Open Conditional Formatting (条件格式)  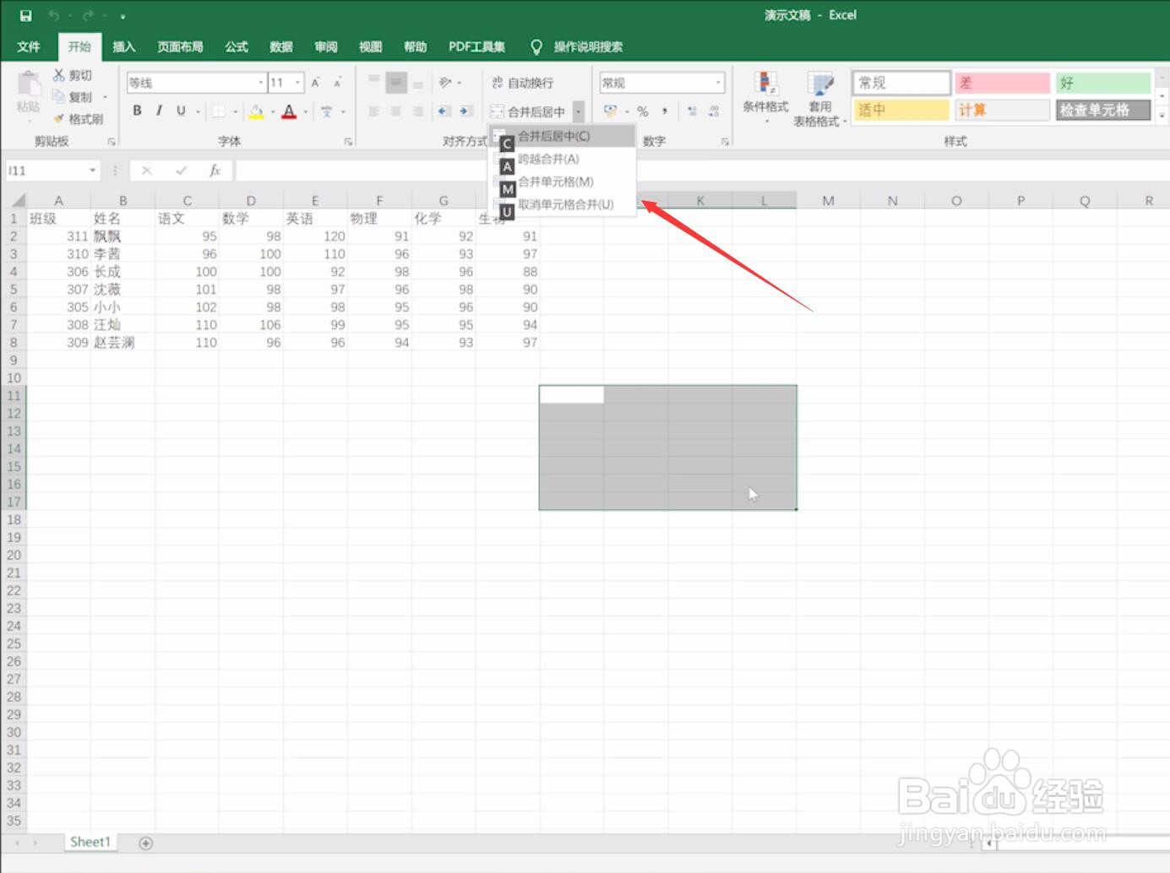coord(765,98)
